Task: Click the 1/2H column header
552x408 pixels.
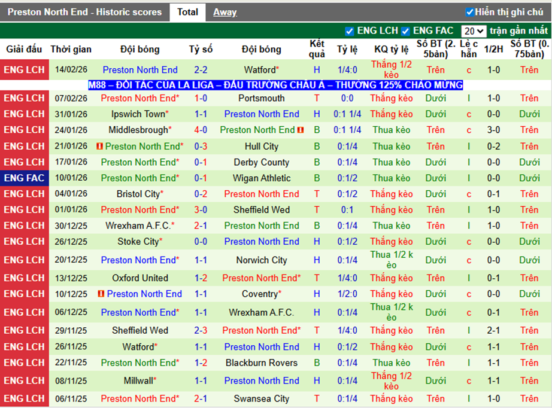Action: [493, 49]
